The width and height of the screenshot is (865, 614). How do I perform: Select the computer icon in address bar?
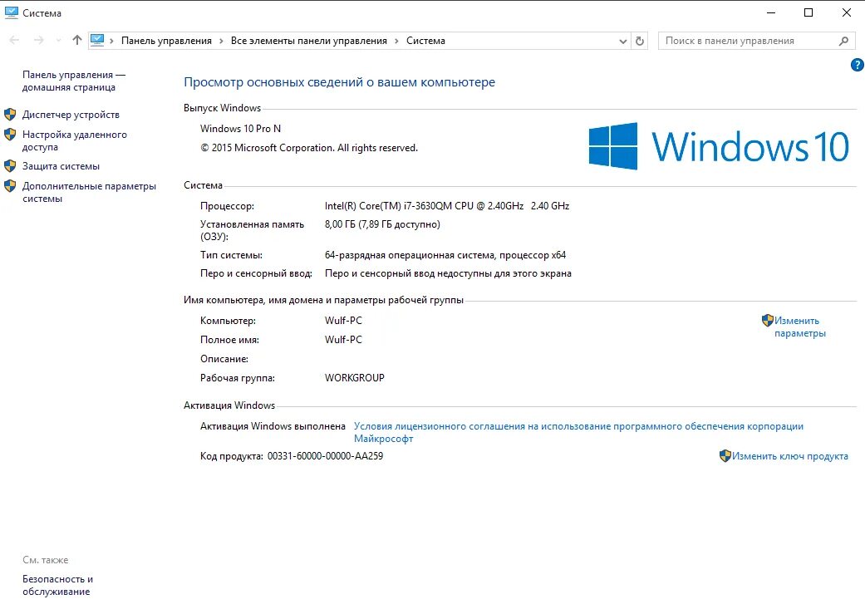pos(97,40)
